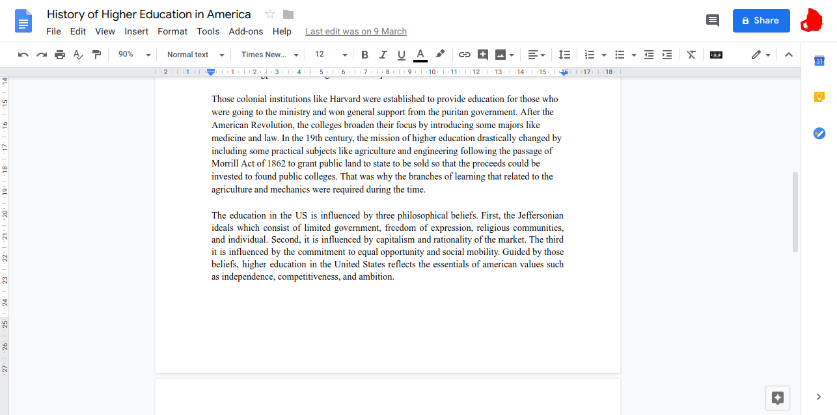Open the Format menu
837x415 pixels.
172,31
